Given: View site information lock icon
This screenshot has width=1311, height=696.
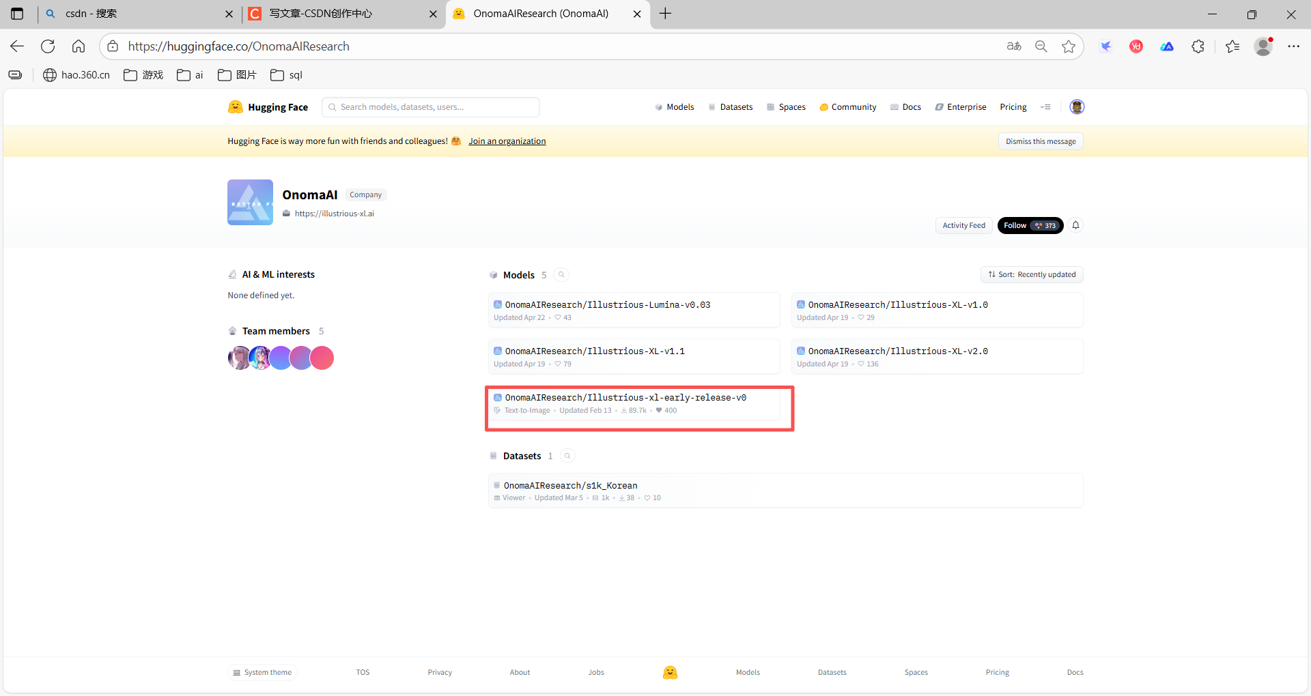Looking at the screenshot, I should coord(113,46).
